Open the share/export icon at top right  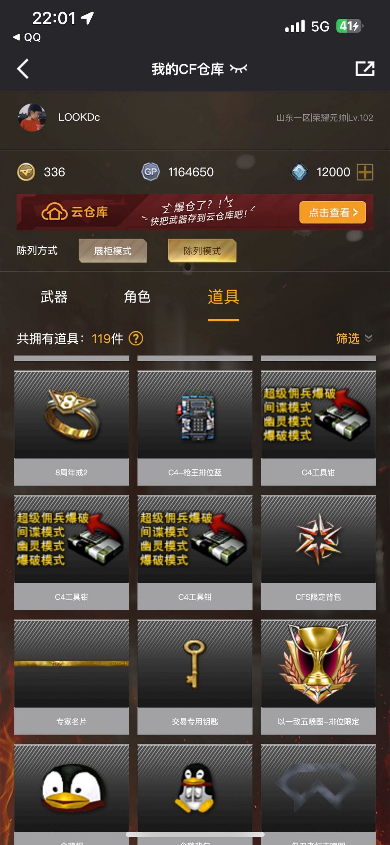coord(365,69)
